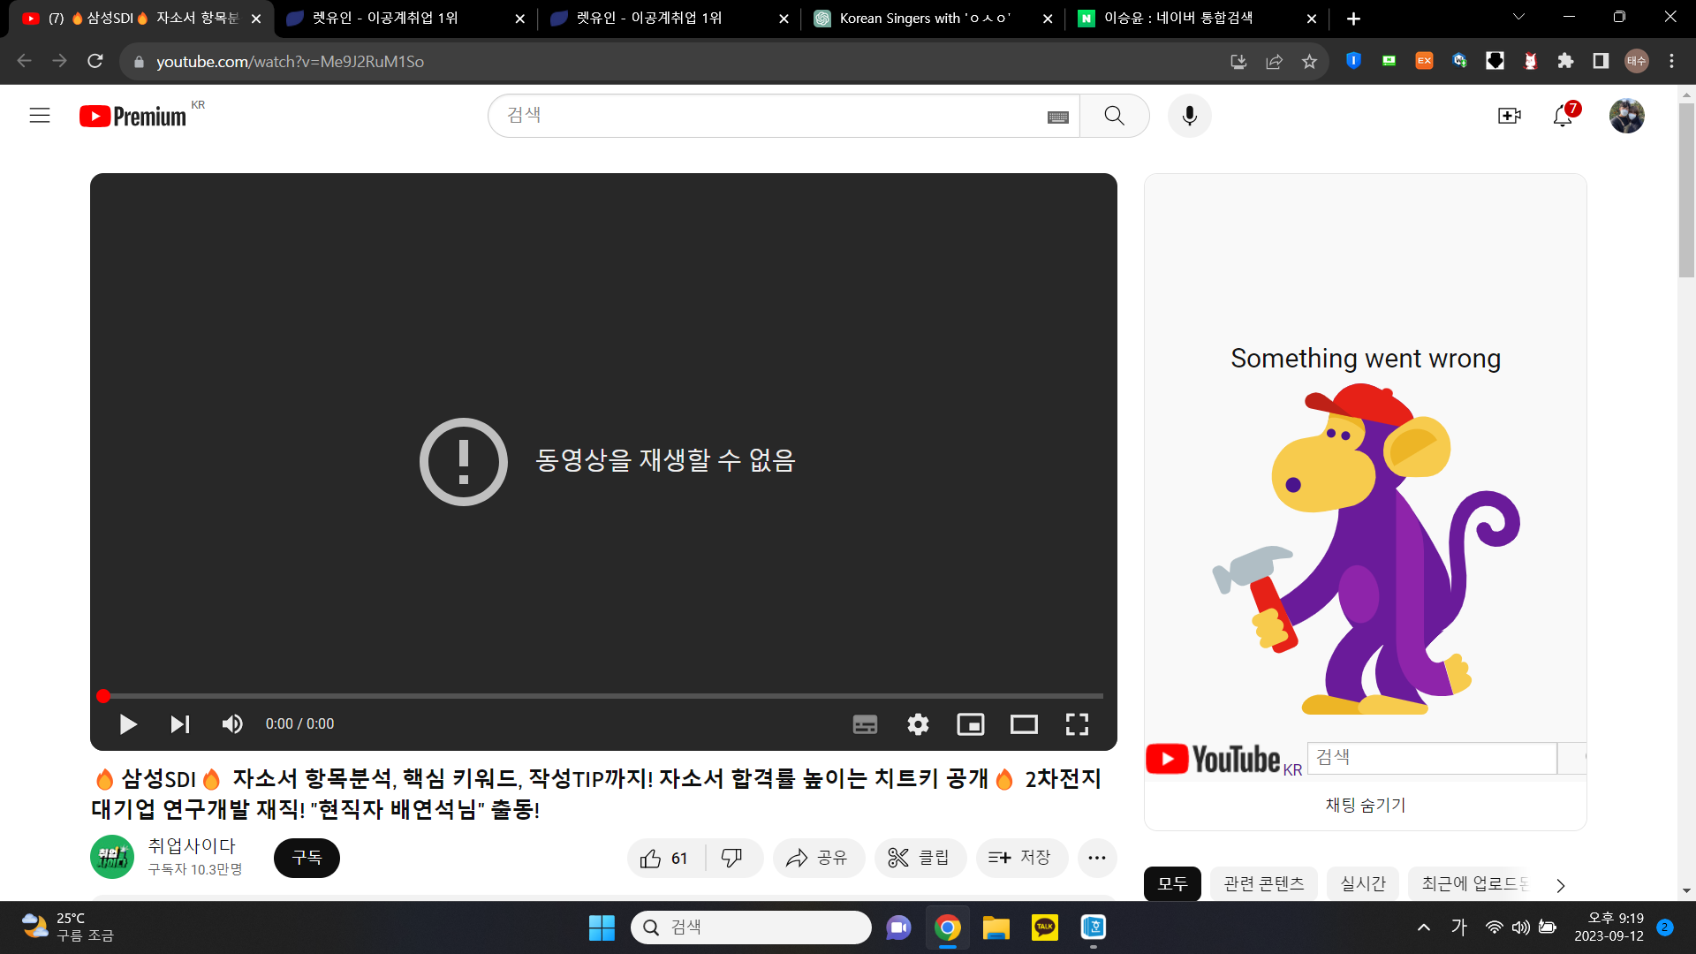Switch to the Korean Singers browser tab

click(923, 19)
